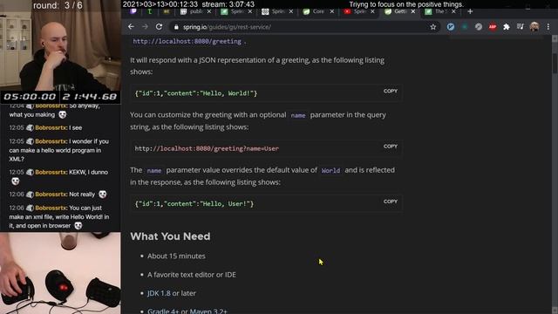Click chat message 'KEKW, I dunno'
The image size is (558, 314).
(x=88, y=173)
